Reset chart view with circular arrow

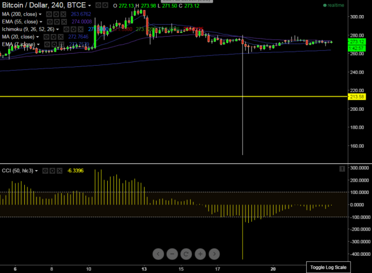click(186, 254)
